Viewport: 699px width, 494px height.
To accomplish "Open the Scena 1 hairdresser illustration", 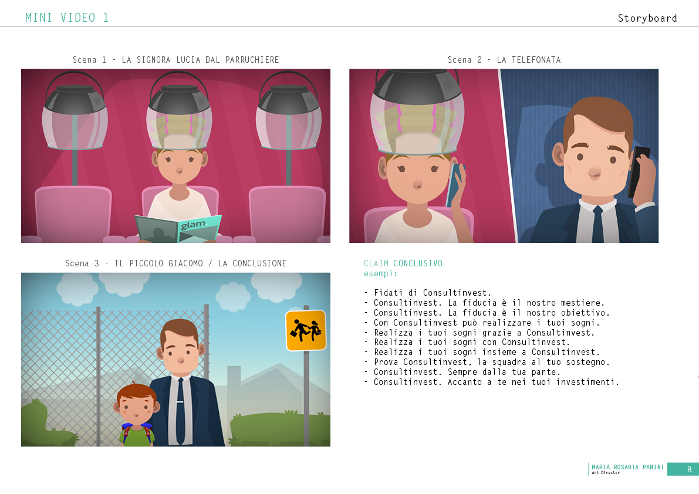I will tap(175, 156).
